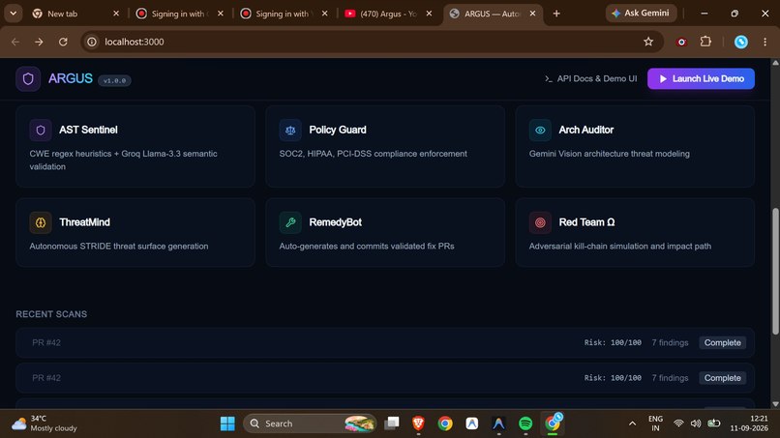Click the RECENT SCANS heading

tap(51, 314)
